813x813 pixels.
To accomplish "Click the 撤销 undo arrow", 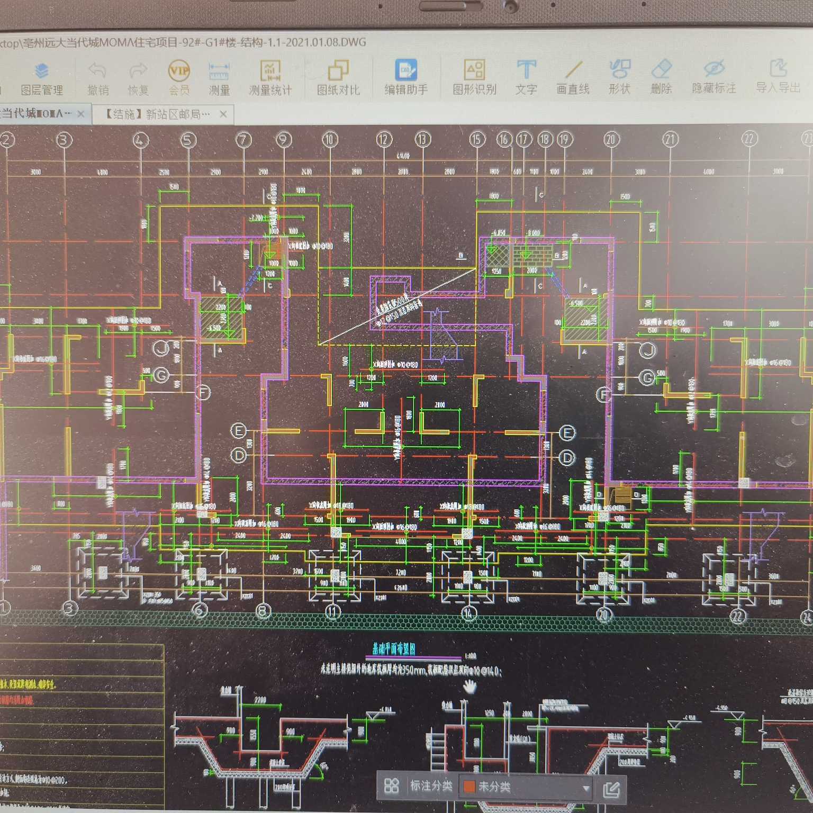I will click(98, 78).
